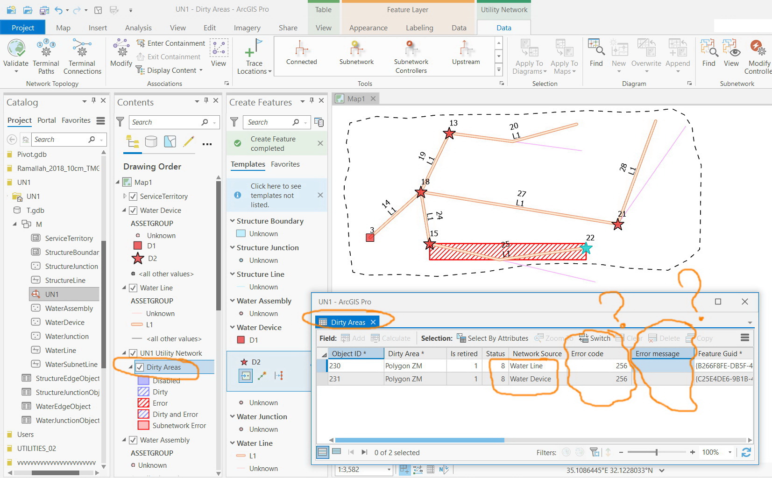Viewport: 772px width, 478px height.
Task: Switch to Portal tab in Catalog
Action: (x=47, y=120)
